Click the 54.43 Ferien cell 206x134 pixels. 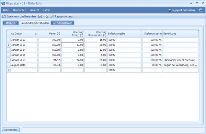point(49,65)
